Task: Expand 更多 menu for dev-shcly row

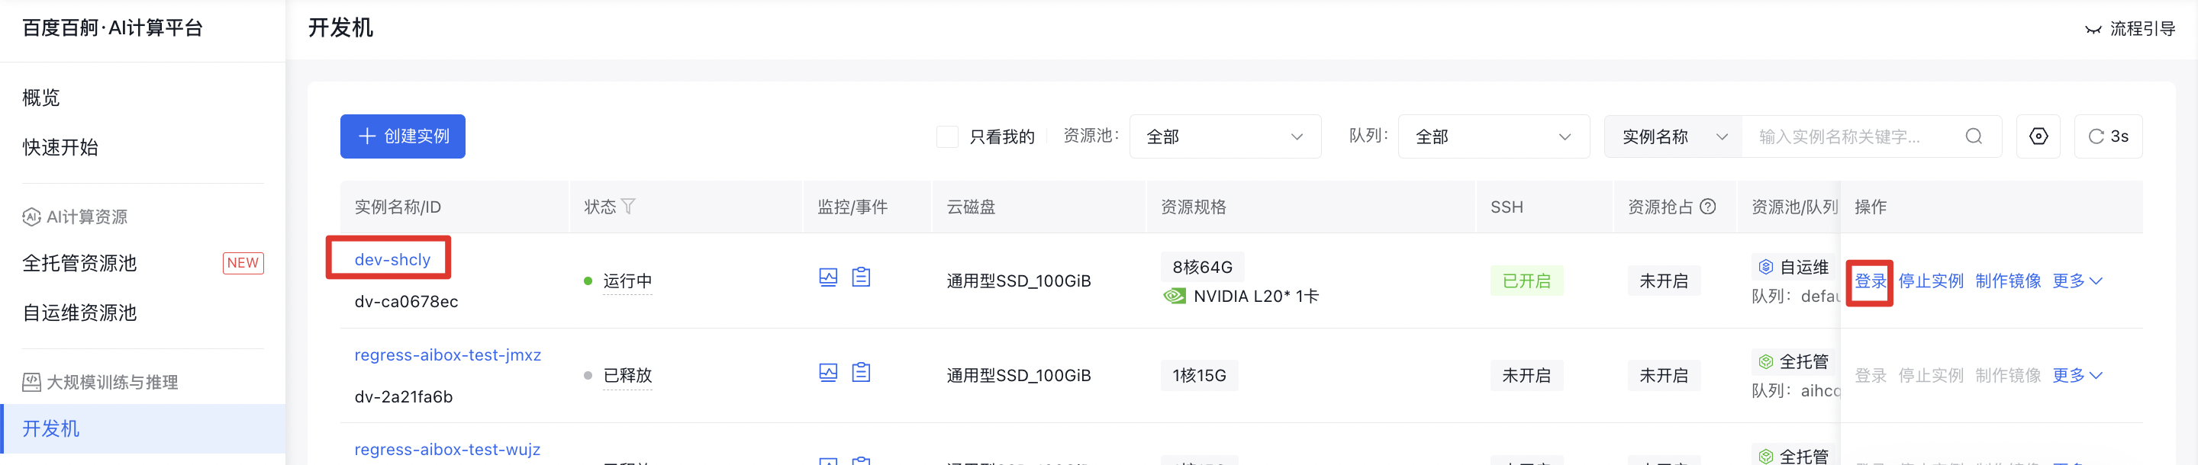Action: tap(2077, 281)
